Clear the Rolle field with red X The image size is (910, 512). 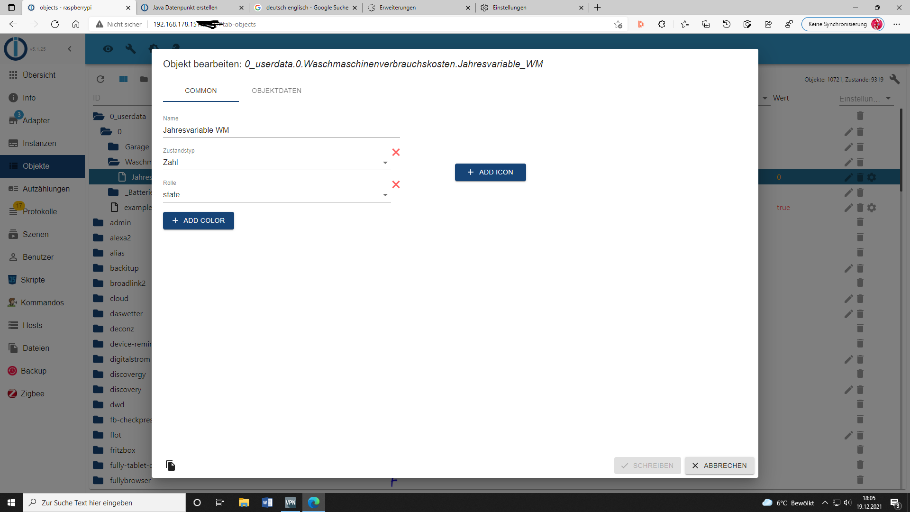[x=396, y=184]
